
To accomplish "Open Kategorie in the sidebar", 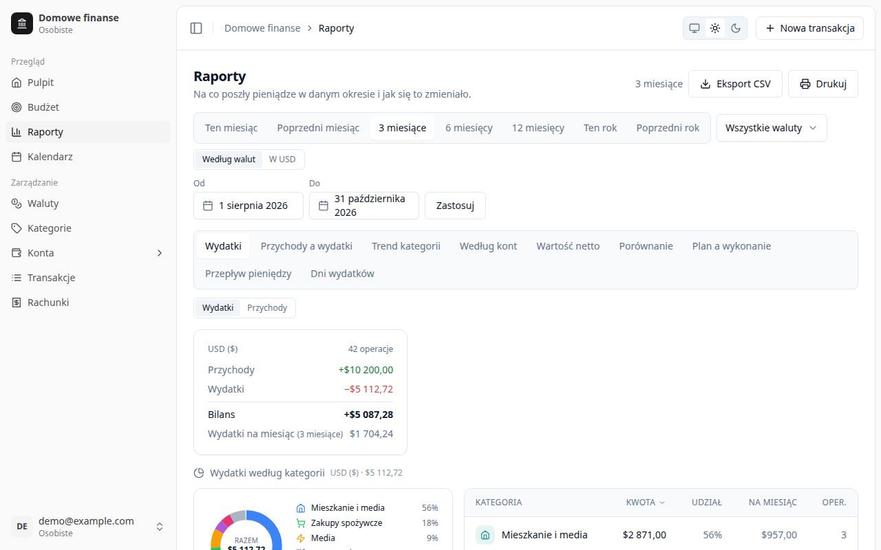I will point(88,228).
